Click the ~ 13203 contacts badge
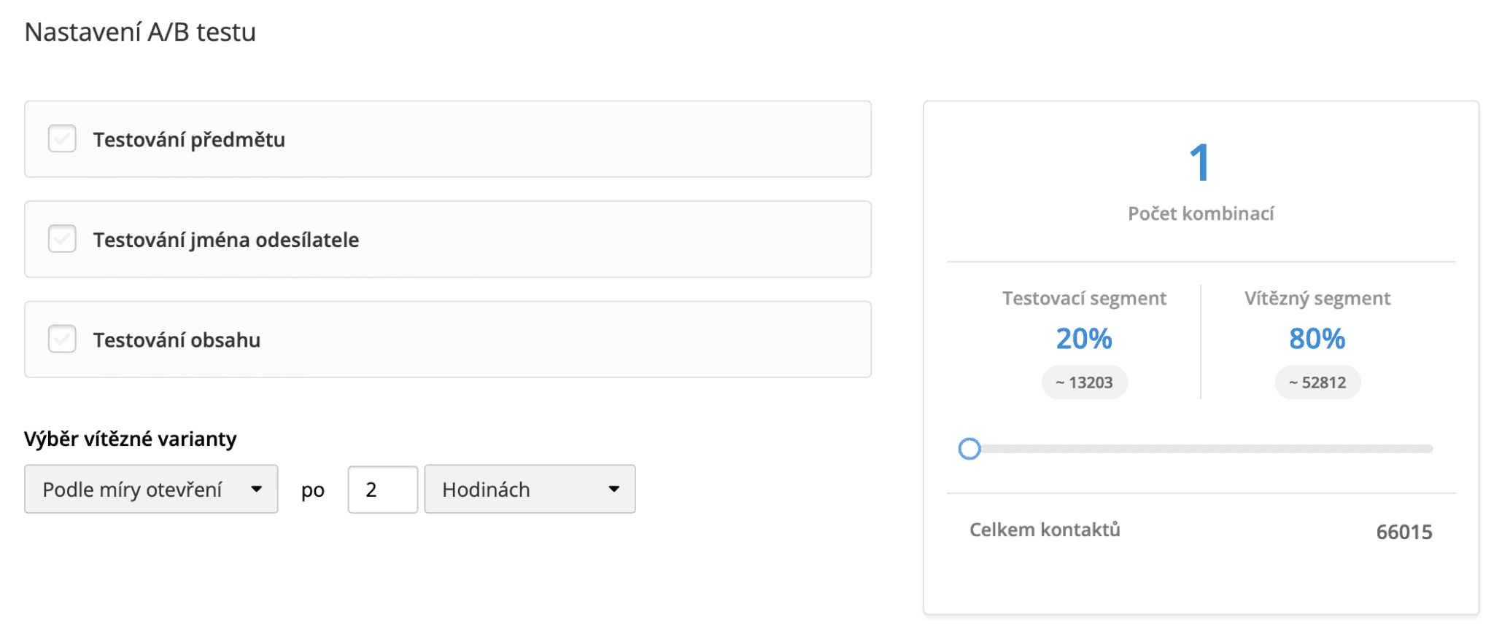The width and height of the screenshot is (1494, 628). [x=1084, y=382]
